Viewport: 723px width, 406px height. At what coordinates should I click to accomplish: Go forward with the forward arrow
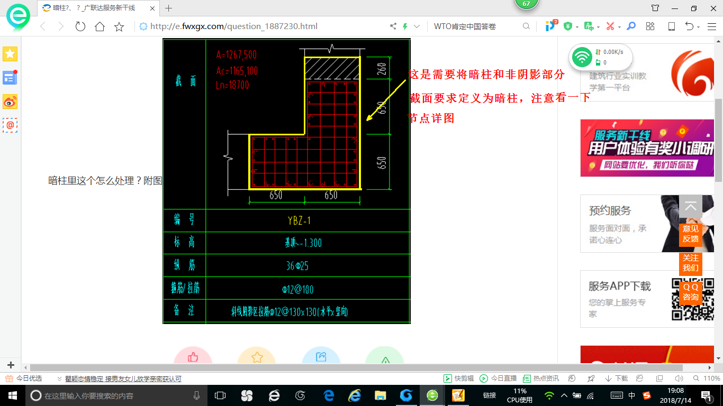(x=61, y=26)
